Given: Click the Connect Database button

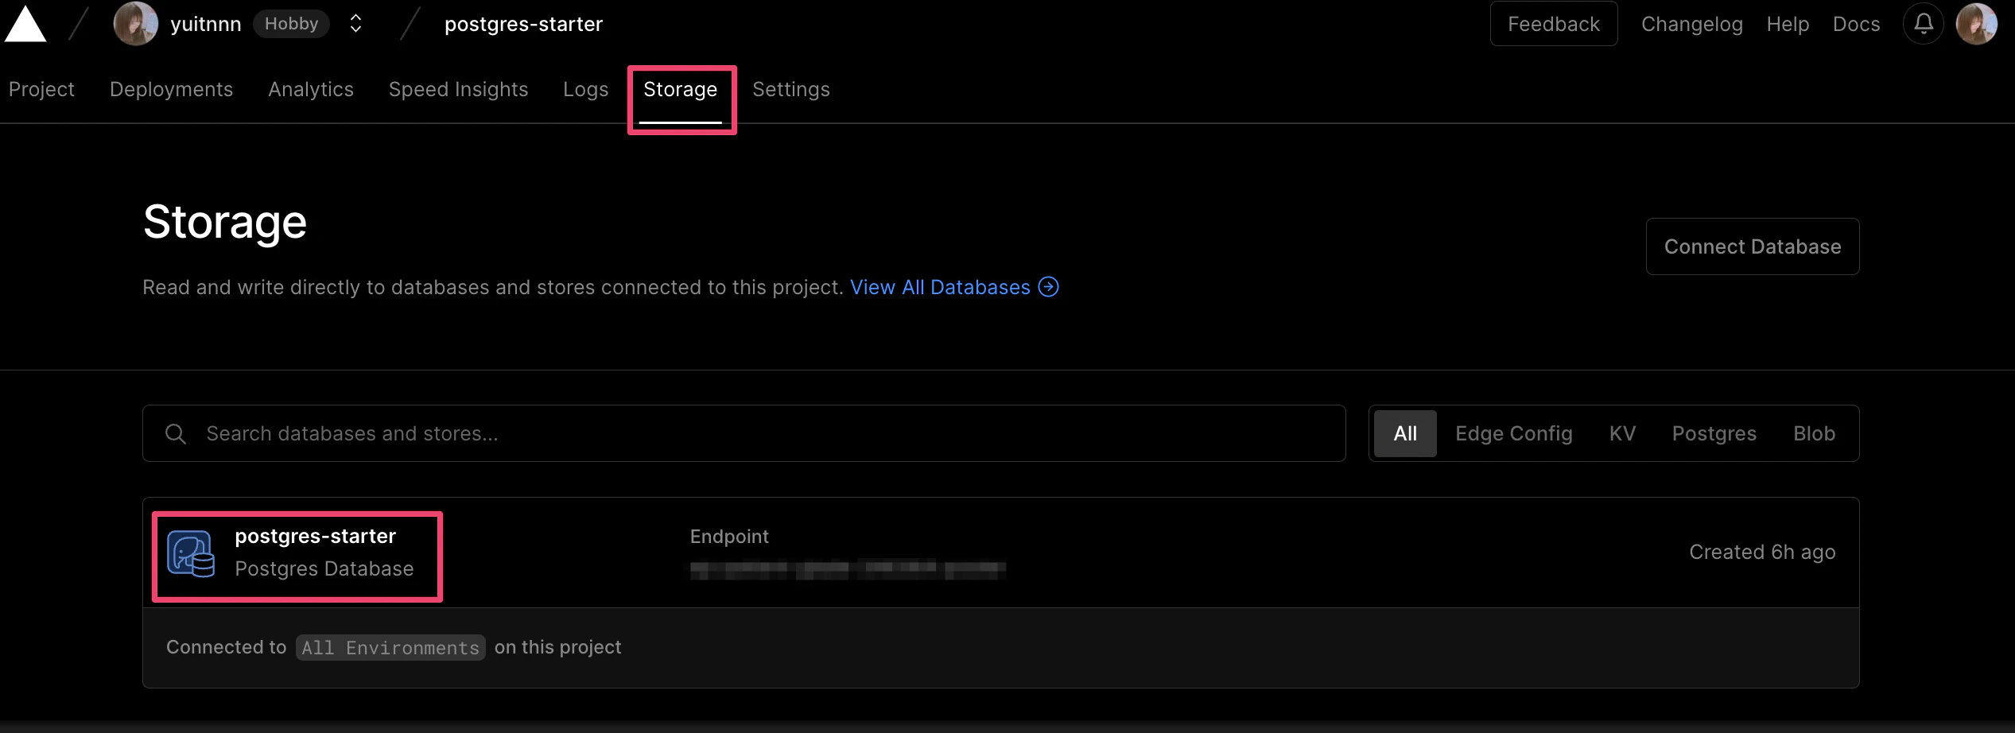Looking at the screenshot, I should (1753, 246).
